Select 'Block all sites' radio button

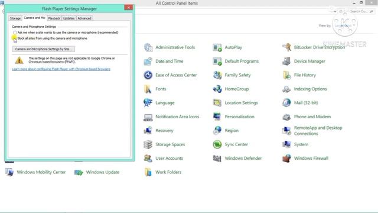(x=15, y=38)
